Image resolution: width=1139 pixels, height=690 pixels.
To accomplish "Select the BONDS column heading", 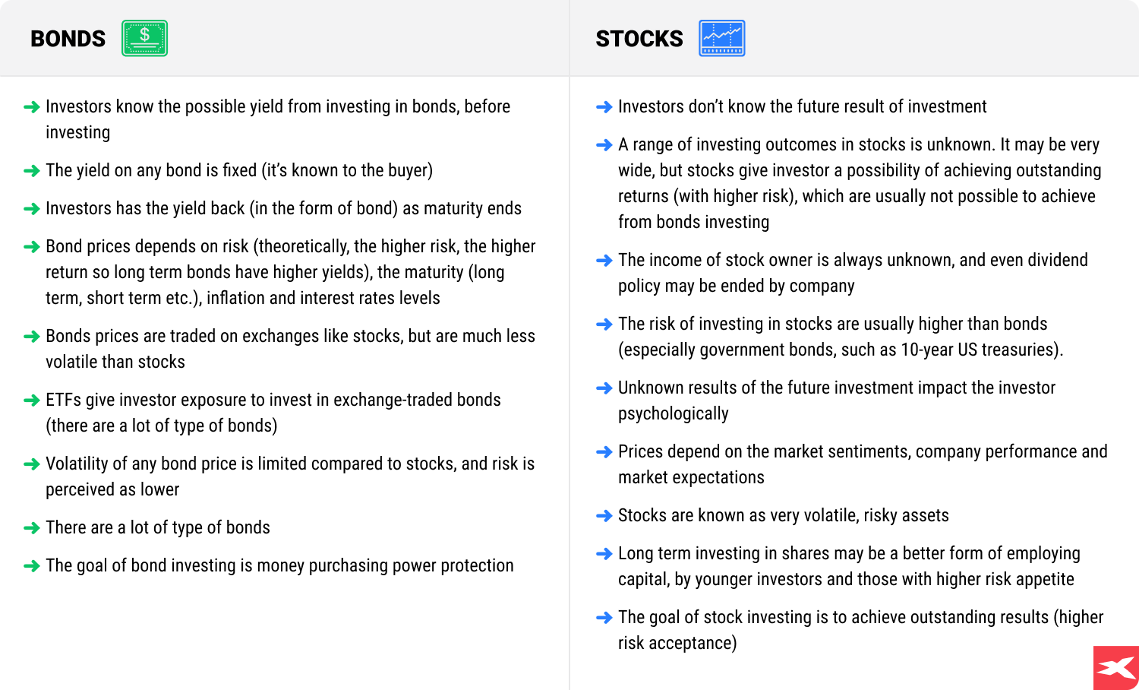I will pos(68,39).
